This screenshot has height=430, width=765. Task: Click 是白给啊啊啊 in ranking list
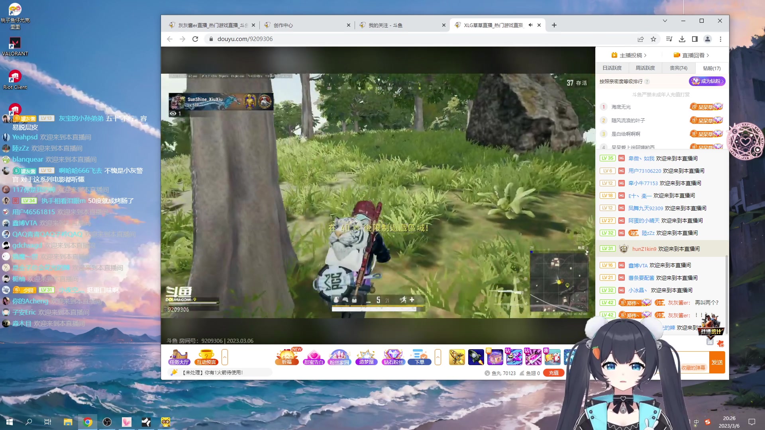(x=626, y=134)
